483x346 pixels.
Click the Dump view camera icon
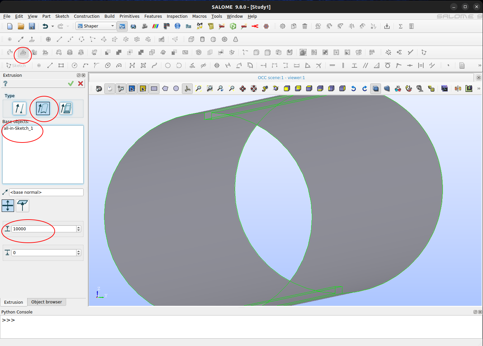[99, 89]
